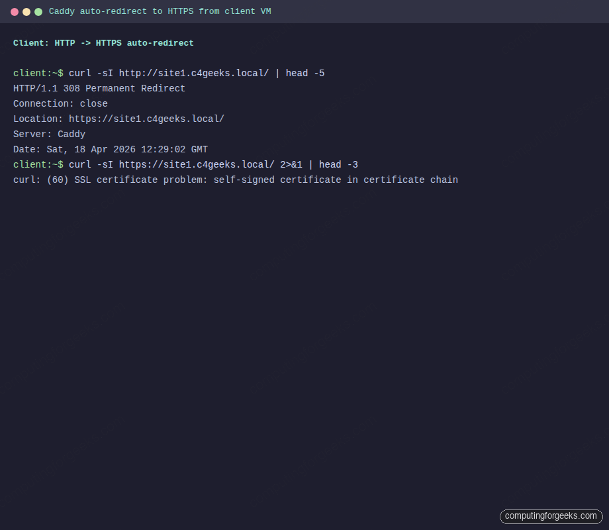Viewport: 609px width, 530px height.
Task: Click the yellow window control dot
Action: click(26, 11)
